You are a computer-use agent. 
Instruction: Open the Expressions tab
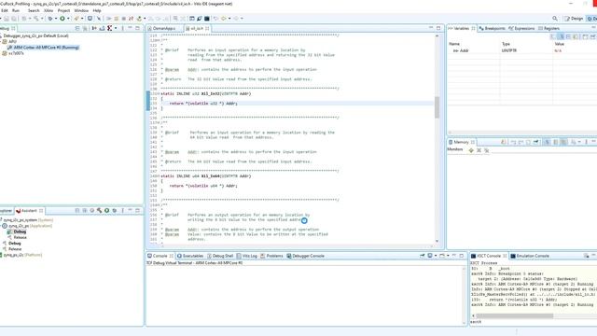coord(521,29)
